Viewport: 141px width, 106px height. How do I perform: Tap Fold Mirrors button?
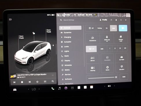pos(93,39)
